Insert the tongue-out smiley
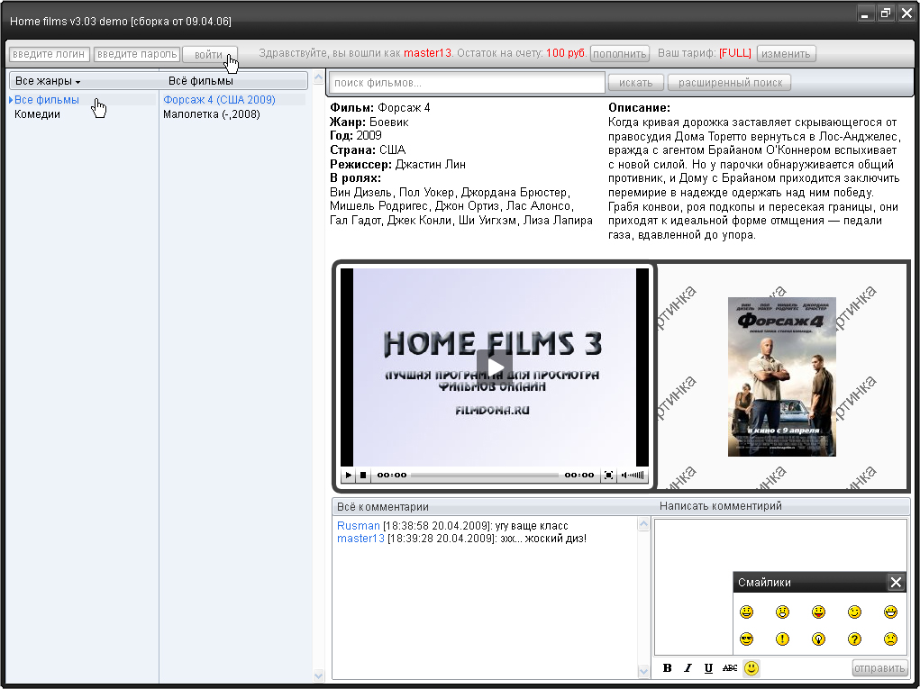Screen dimensions: 920x689 coord(818,612)
